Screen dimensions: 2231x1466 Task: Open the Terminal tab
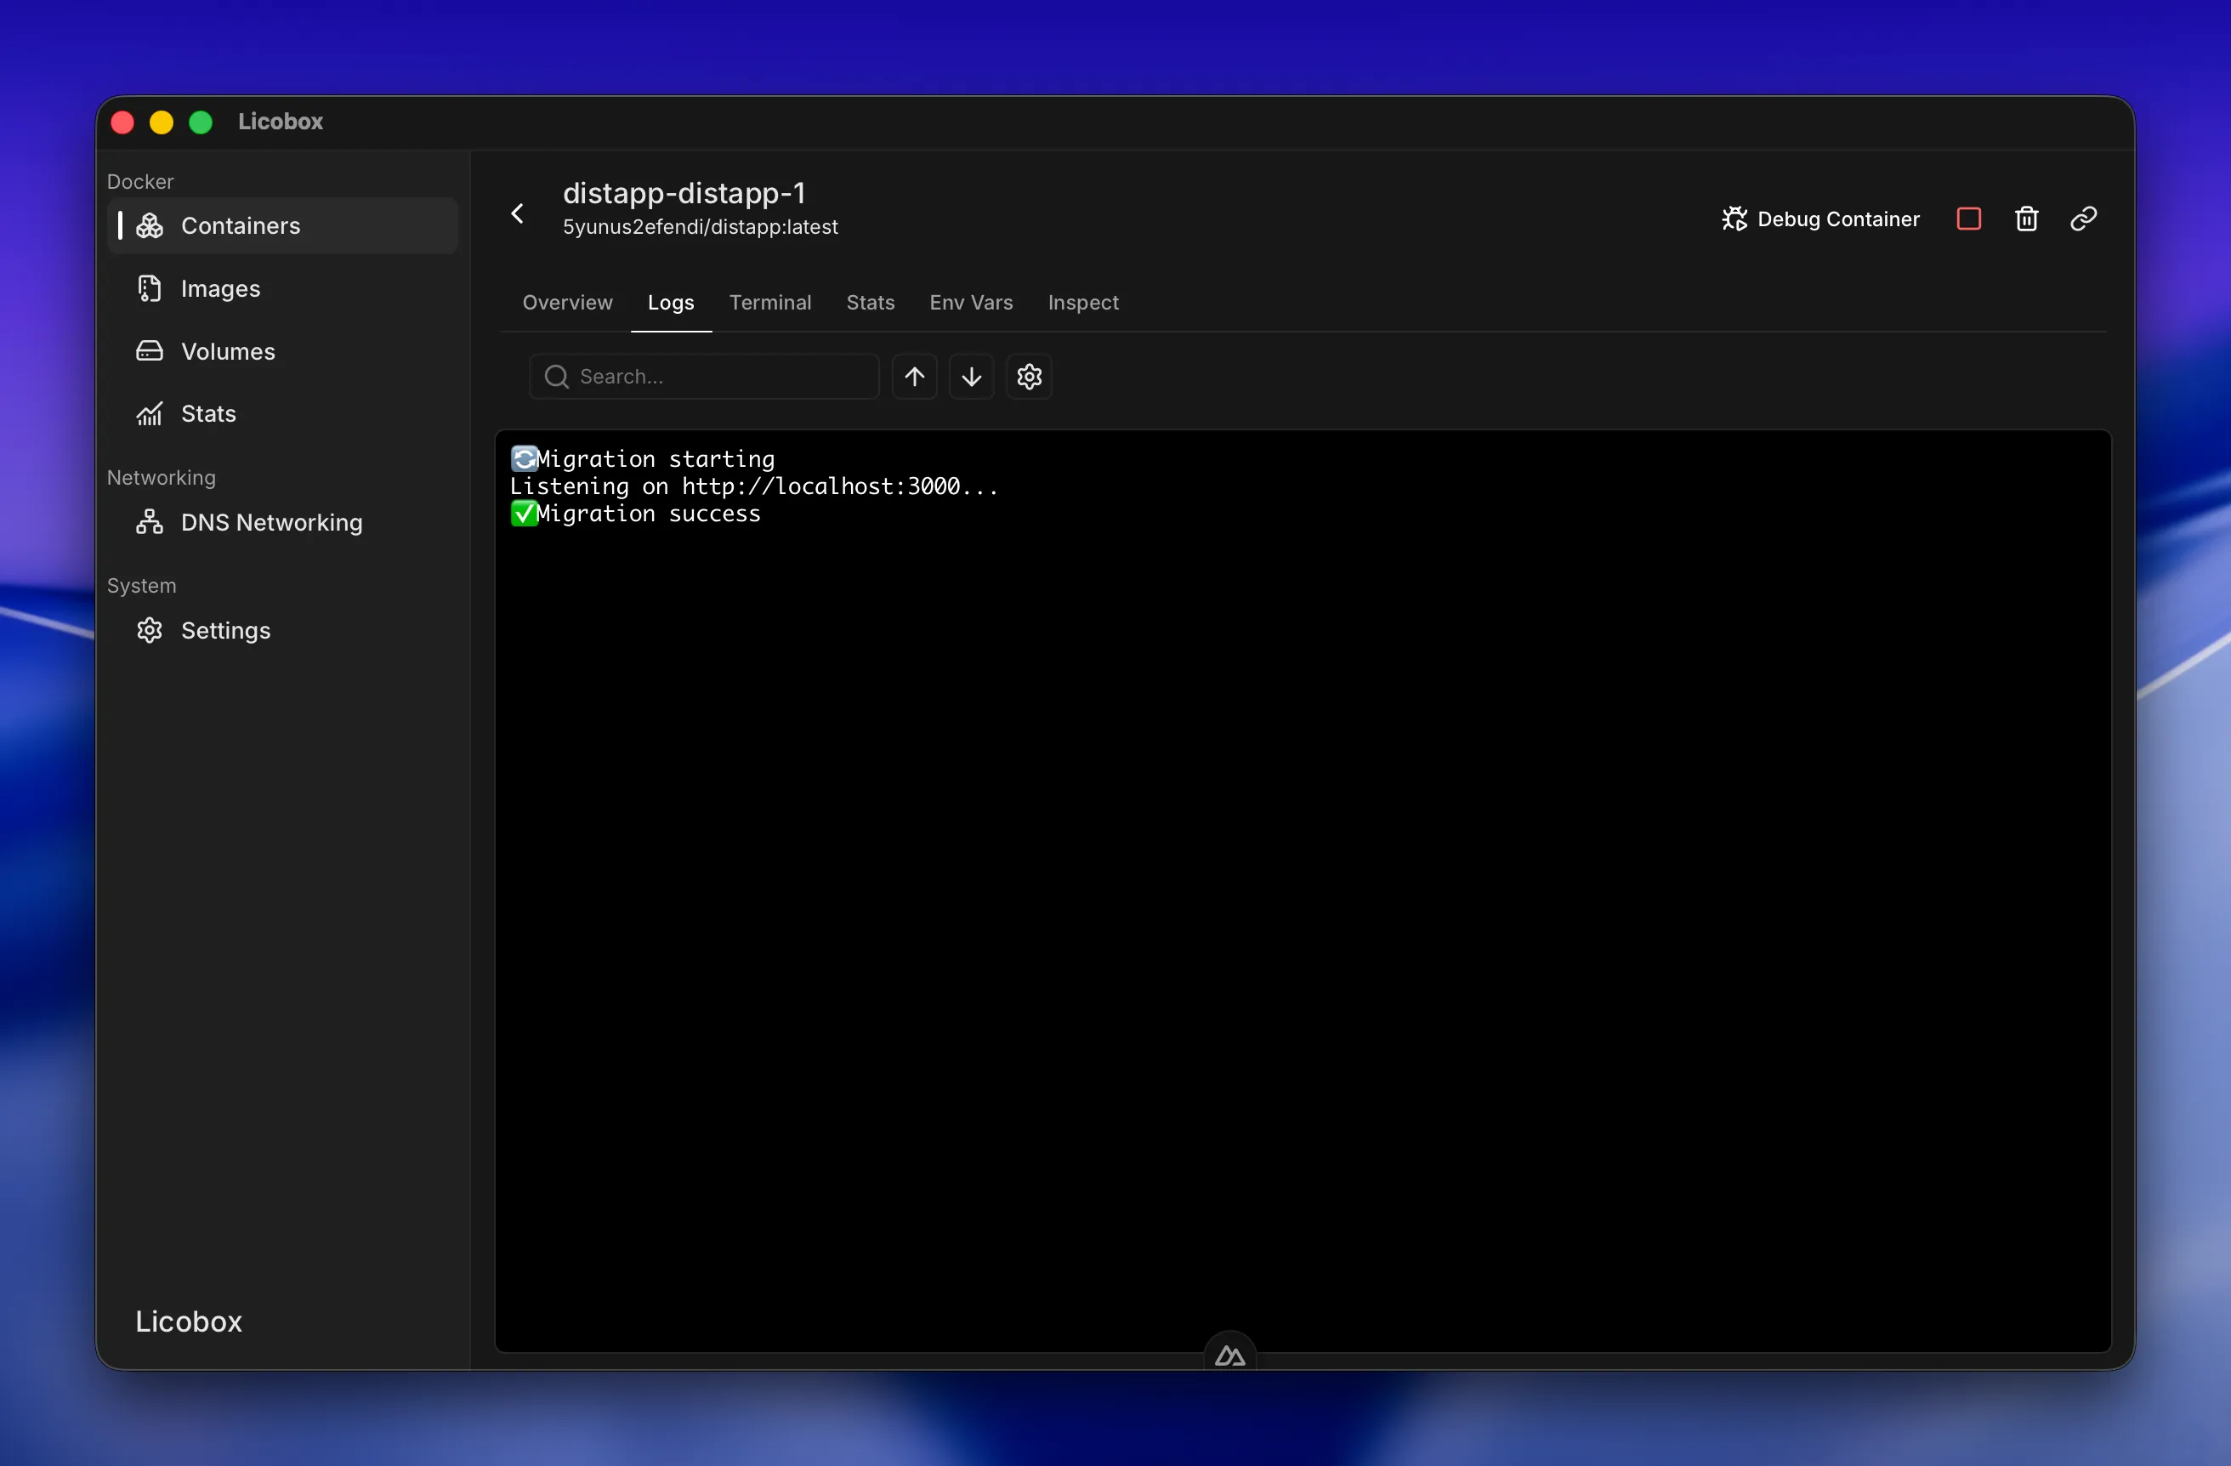(769, 302)
